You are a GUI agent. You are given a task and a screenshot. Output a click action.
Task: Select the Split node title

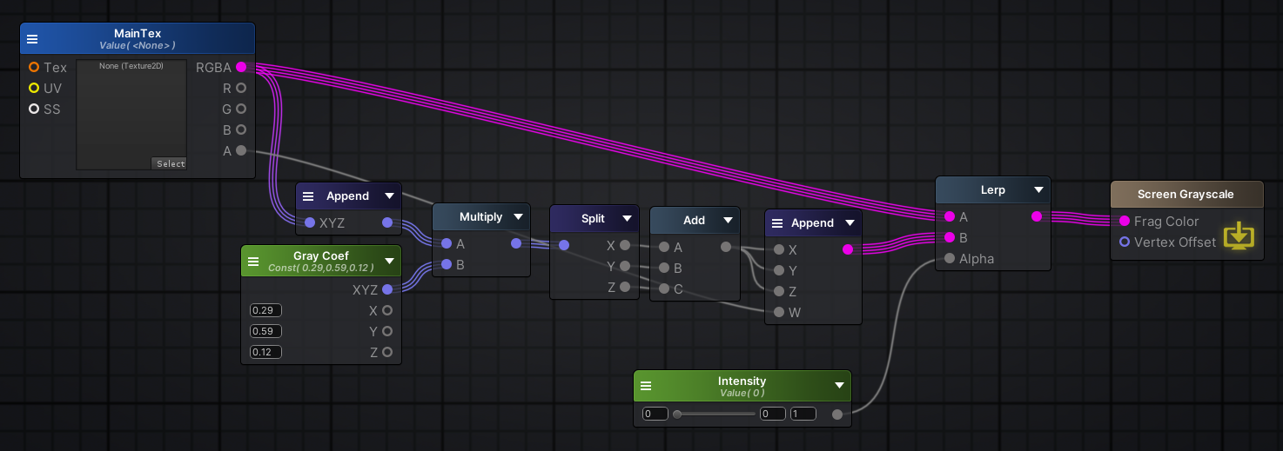click(593, 219)
